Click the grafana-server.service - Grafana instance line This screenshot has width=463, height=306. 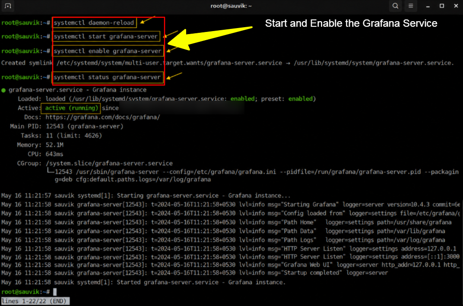pos(77,90)
